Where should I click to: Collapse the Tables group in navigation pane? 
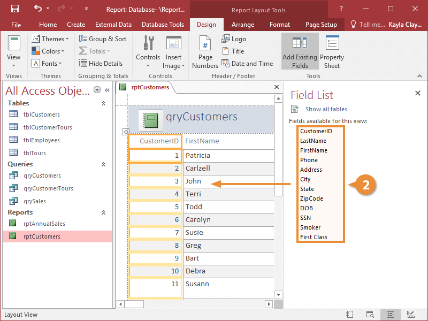[103, 103]
